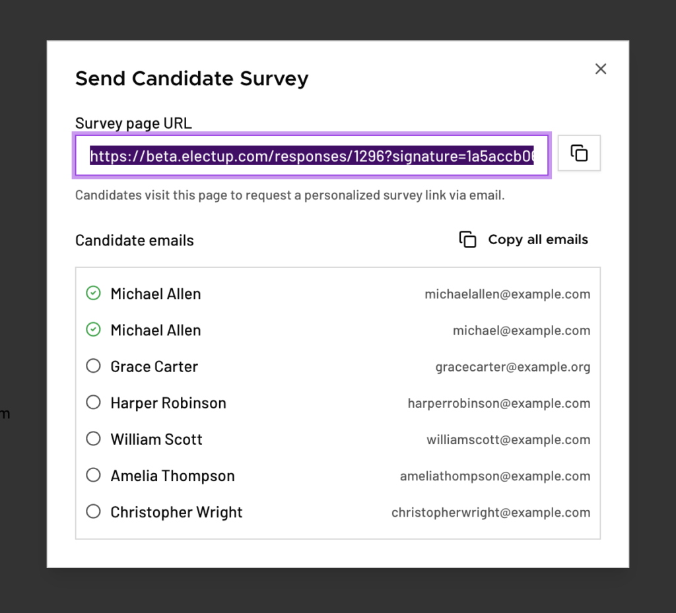Click the Copy all emails icon
Screen dimensions: 676x613
[467, 240]
